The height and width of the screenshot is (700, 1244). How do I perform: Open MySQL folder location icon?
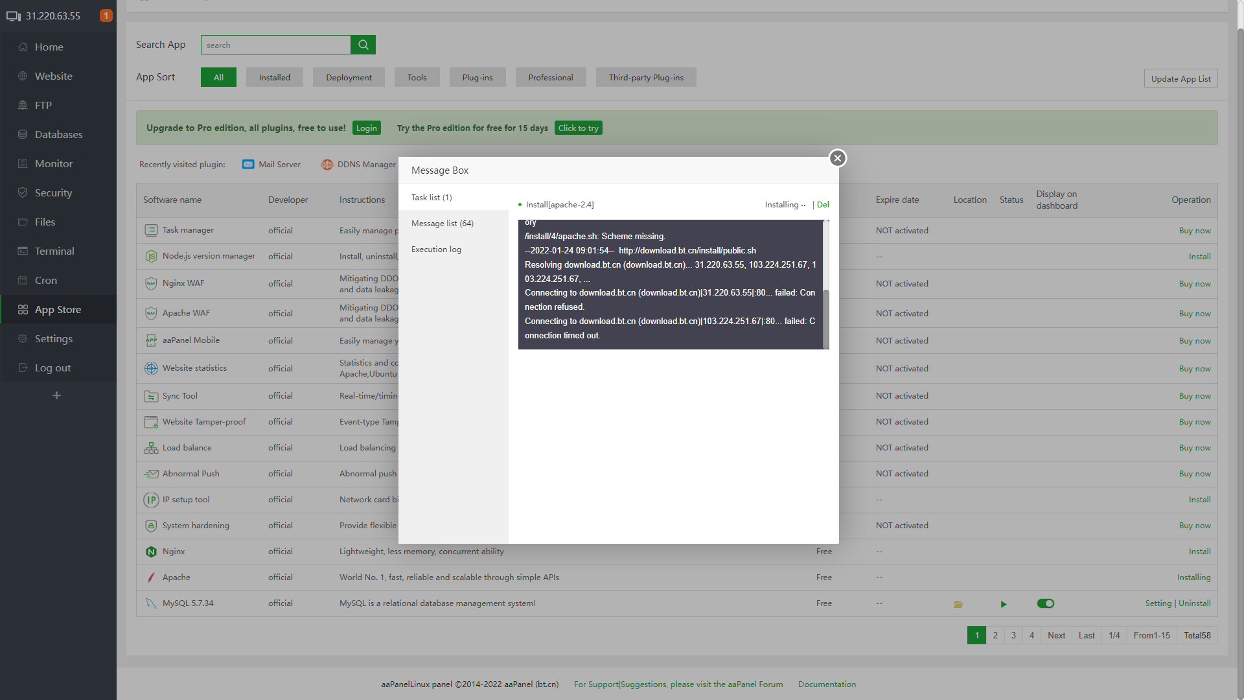point(958,604)
